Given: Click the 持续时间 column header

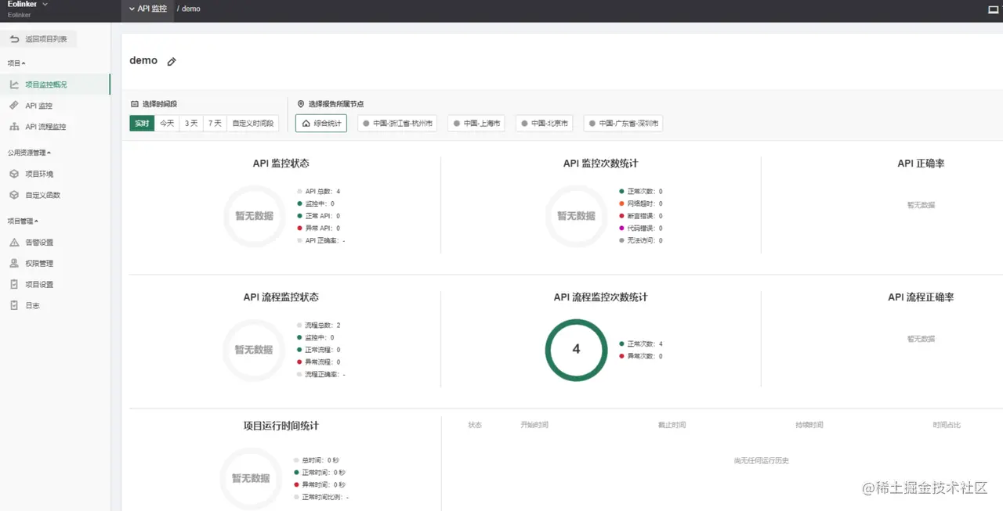Looking at the screenshot, I should (809, 425).
